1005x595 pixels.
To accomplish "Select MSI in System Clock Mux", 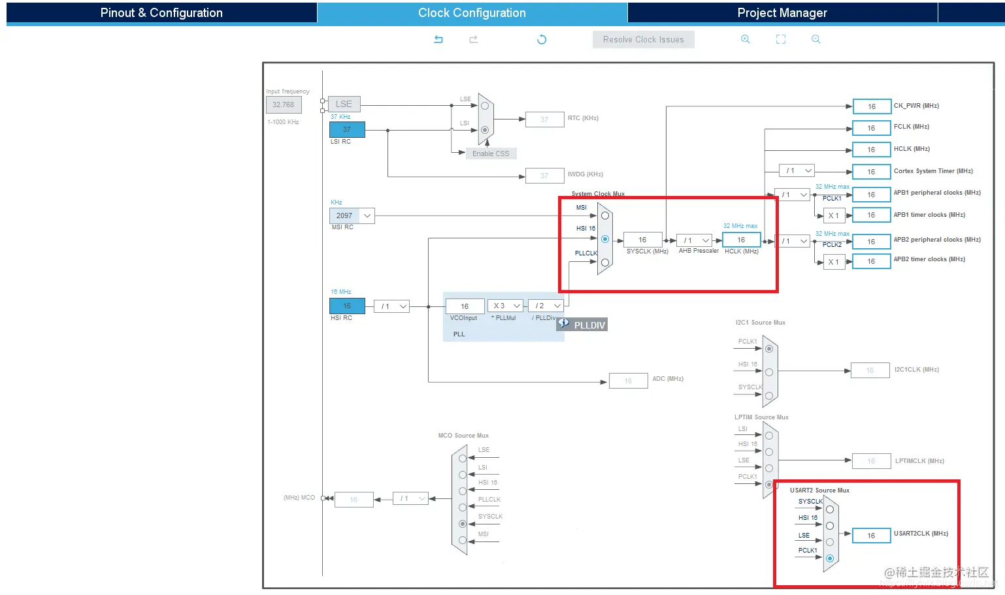I will 605,216.
